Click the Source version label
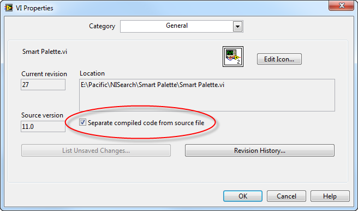 pos(42,115)
